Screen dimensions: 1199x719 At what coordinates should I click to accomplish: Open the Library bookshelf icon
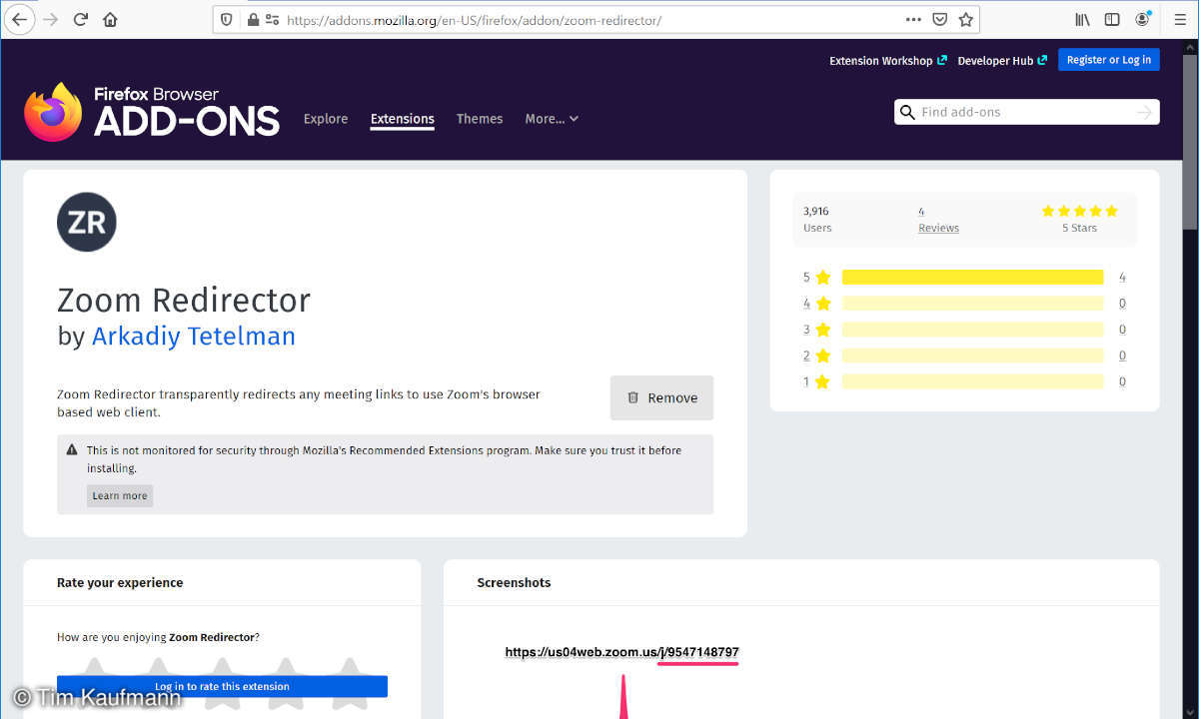tap(1082, 19)
